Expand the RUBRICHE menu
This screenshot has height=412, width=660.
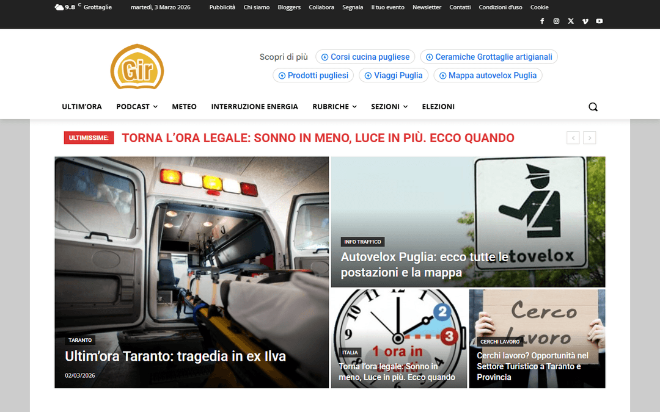(x=335, y=107)
